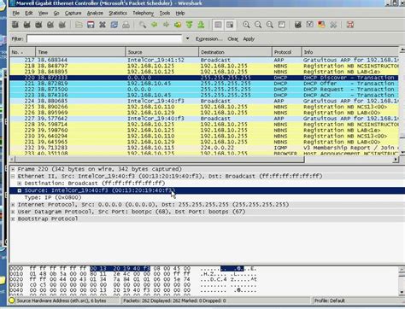Expand the Internet Protocol node

(x=13, y=205)
